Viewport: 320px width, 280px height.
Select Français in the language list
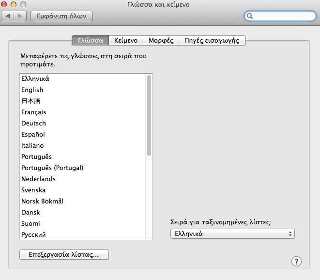pyautogui.click(x=34, y=112)
